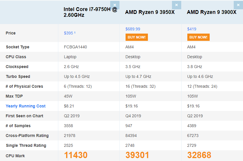
Task: Select the Intel Core i7-9750H heading
Action: (x=90, y=12)
